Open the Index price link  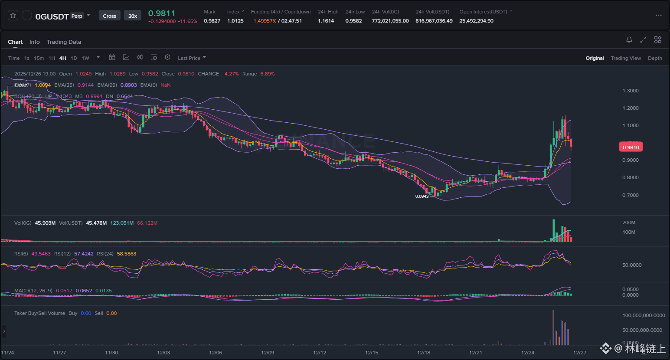pos(235,12)
